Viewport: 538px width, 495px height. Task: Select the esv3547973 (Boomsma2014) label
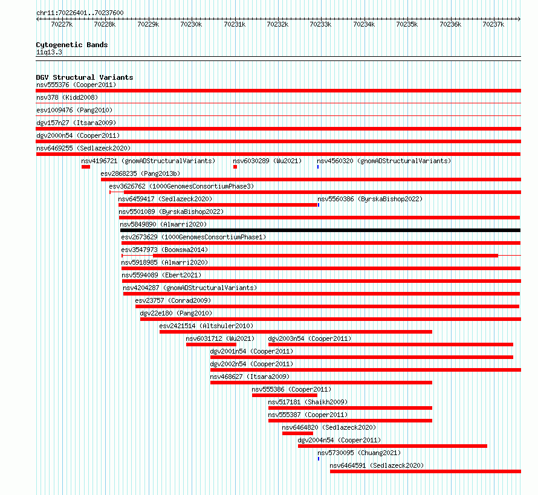pos(164,250)
